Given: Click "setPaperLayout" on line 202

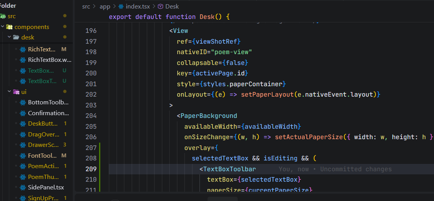Looking at the screenshot, I should coord(267,95).
